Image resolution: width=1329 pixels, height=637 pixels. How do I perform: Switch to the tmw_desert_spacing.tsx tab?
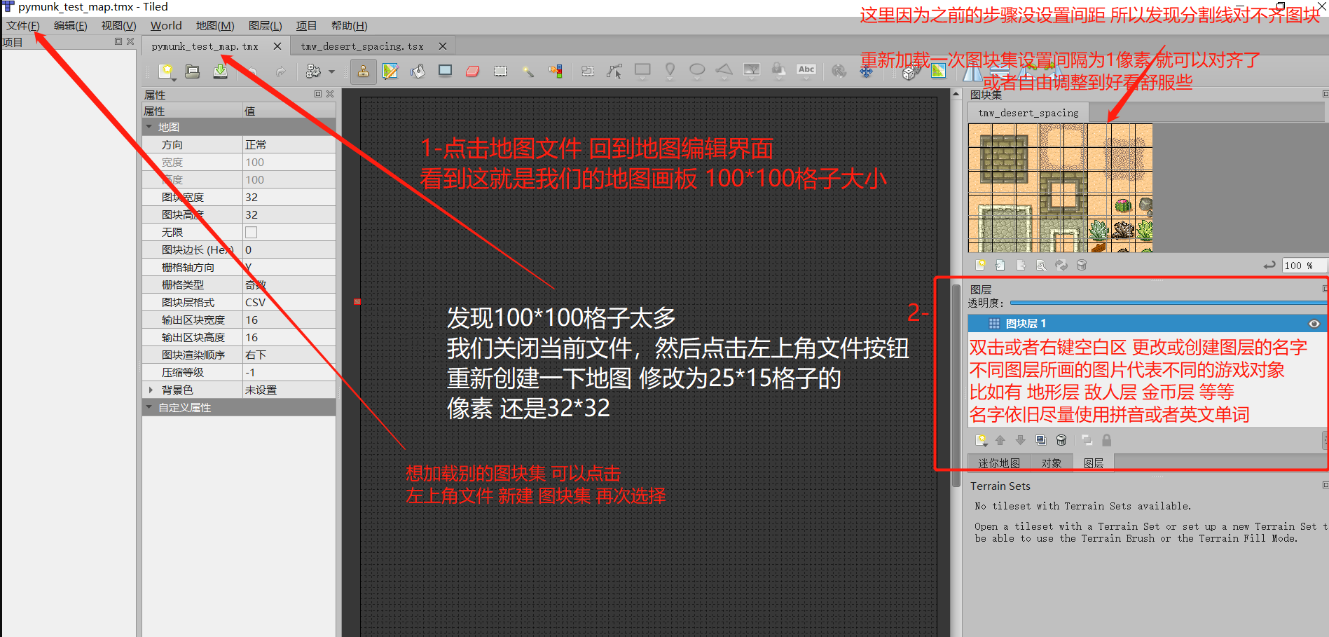(x=361, y=46)
